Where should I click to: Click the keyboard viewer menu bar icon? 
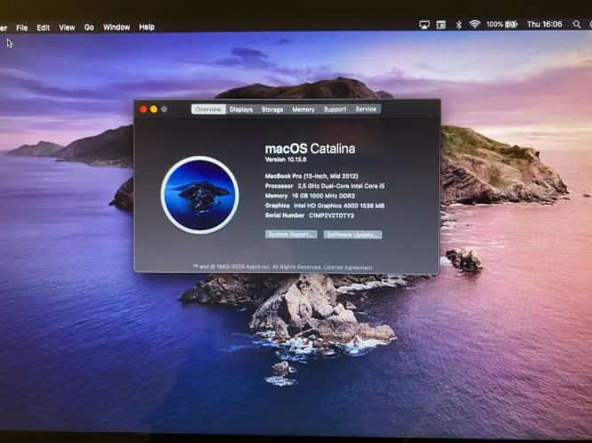pyautogui.click(x=441, y=25)
